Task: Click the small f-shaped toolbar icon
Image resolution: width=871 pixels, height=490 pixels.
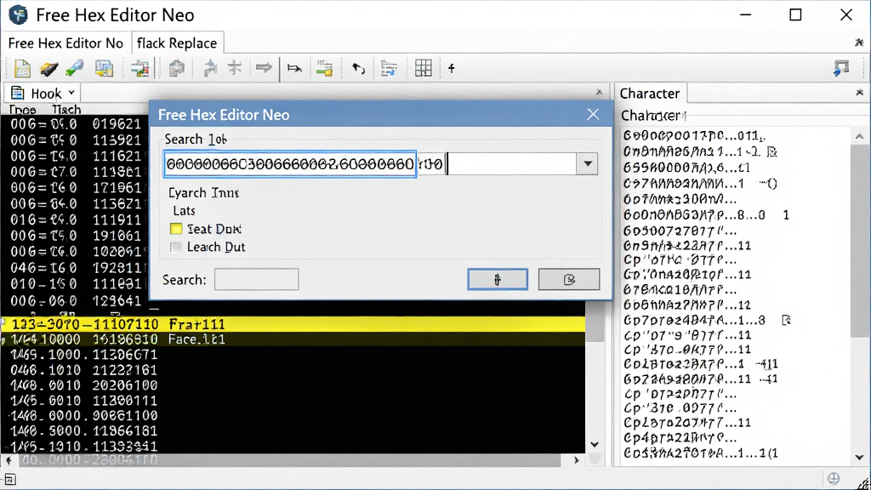Action: click(x=452, y=68)
